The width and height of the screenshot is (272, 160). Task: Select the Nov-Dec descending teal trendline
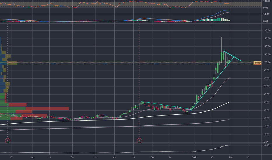pyautogui.click(x=165, y=105)
